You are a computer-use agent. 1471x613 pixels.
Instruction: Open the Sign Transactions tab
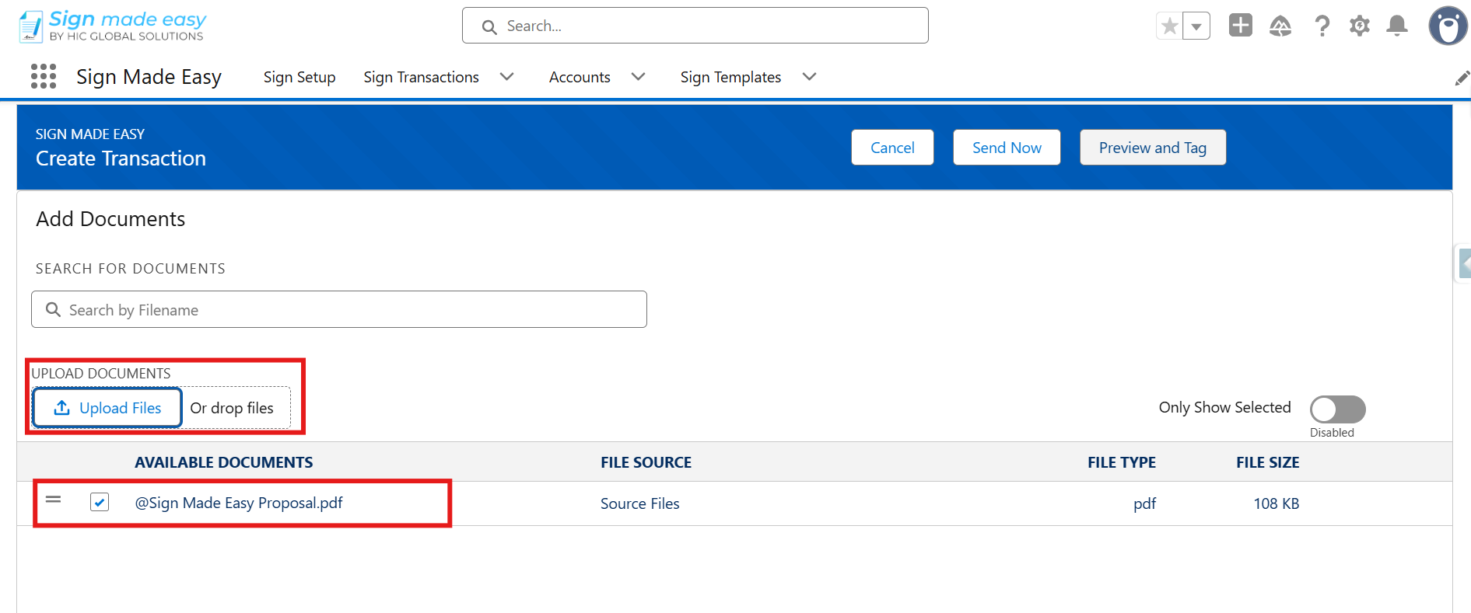tap(421, 77)
